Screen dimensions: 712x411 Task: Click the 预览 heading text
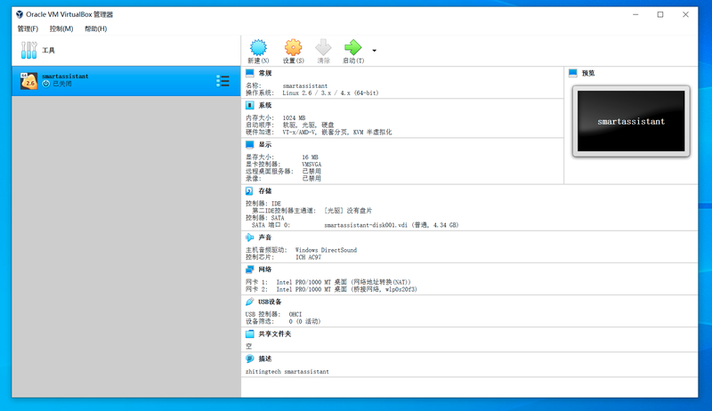tap(588, 73)
